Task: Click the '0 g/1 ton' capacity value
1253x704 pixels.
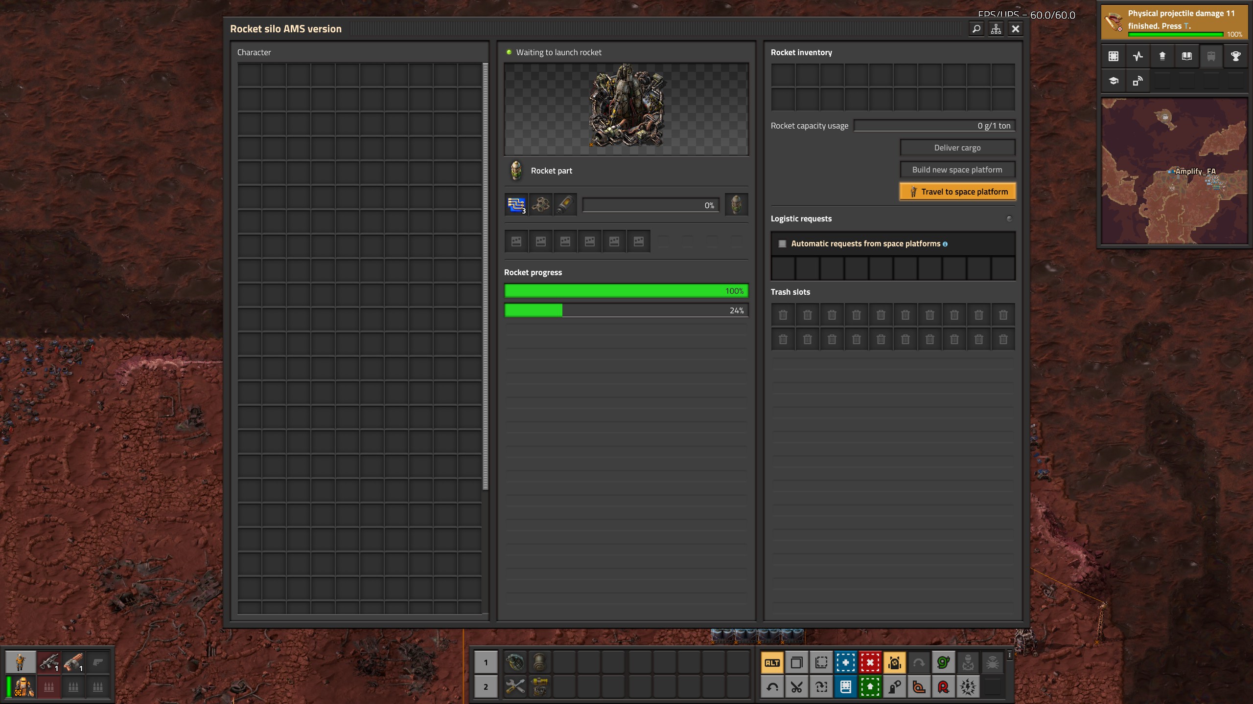Action: point(994,126)
